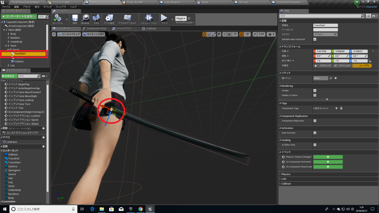Click +新規追加 button in My Blueprint

coord(9,76)
